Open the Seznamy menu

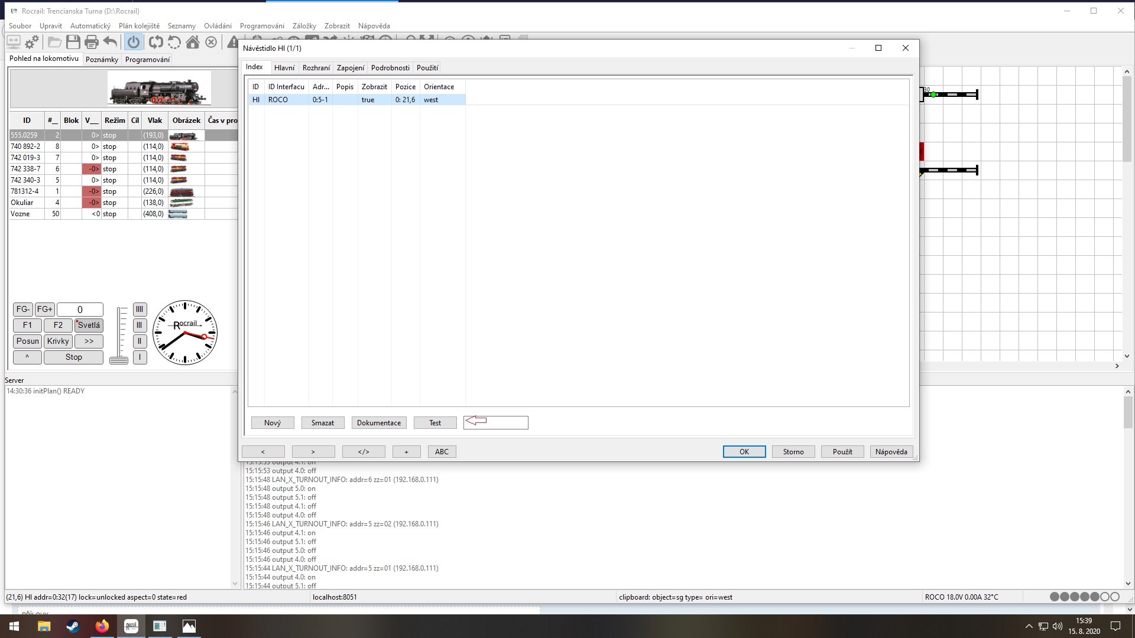tap(181, 26)
